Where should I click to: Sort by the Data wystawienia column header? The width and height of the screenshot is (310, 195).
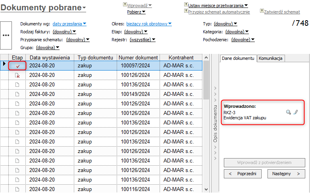50,57
